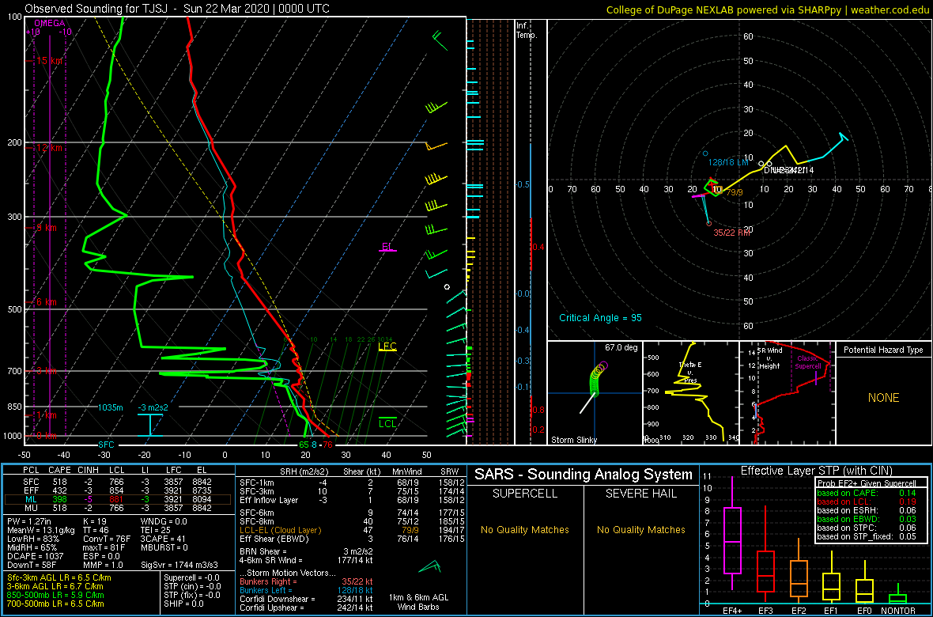Click the 'based on CAPE: 0.14' legend entry
933x617 pixels.
click(x=867, y=493)
